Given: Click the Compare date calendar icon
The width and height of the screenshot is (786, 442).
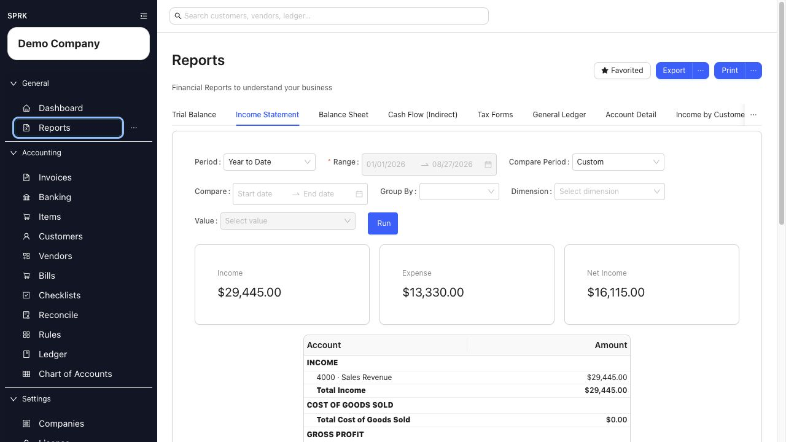Looking at the screenshot, I should click(359, 194).
